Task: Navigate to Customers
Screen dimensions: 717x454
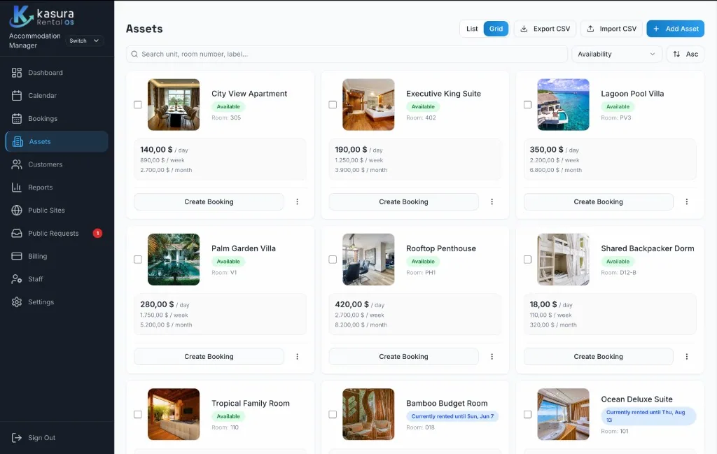Action: click(x=57, y=164)
